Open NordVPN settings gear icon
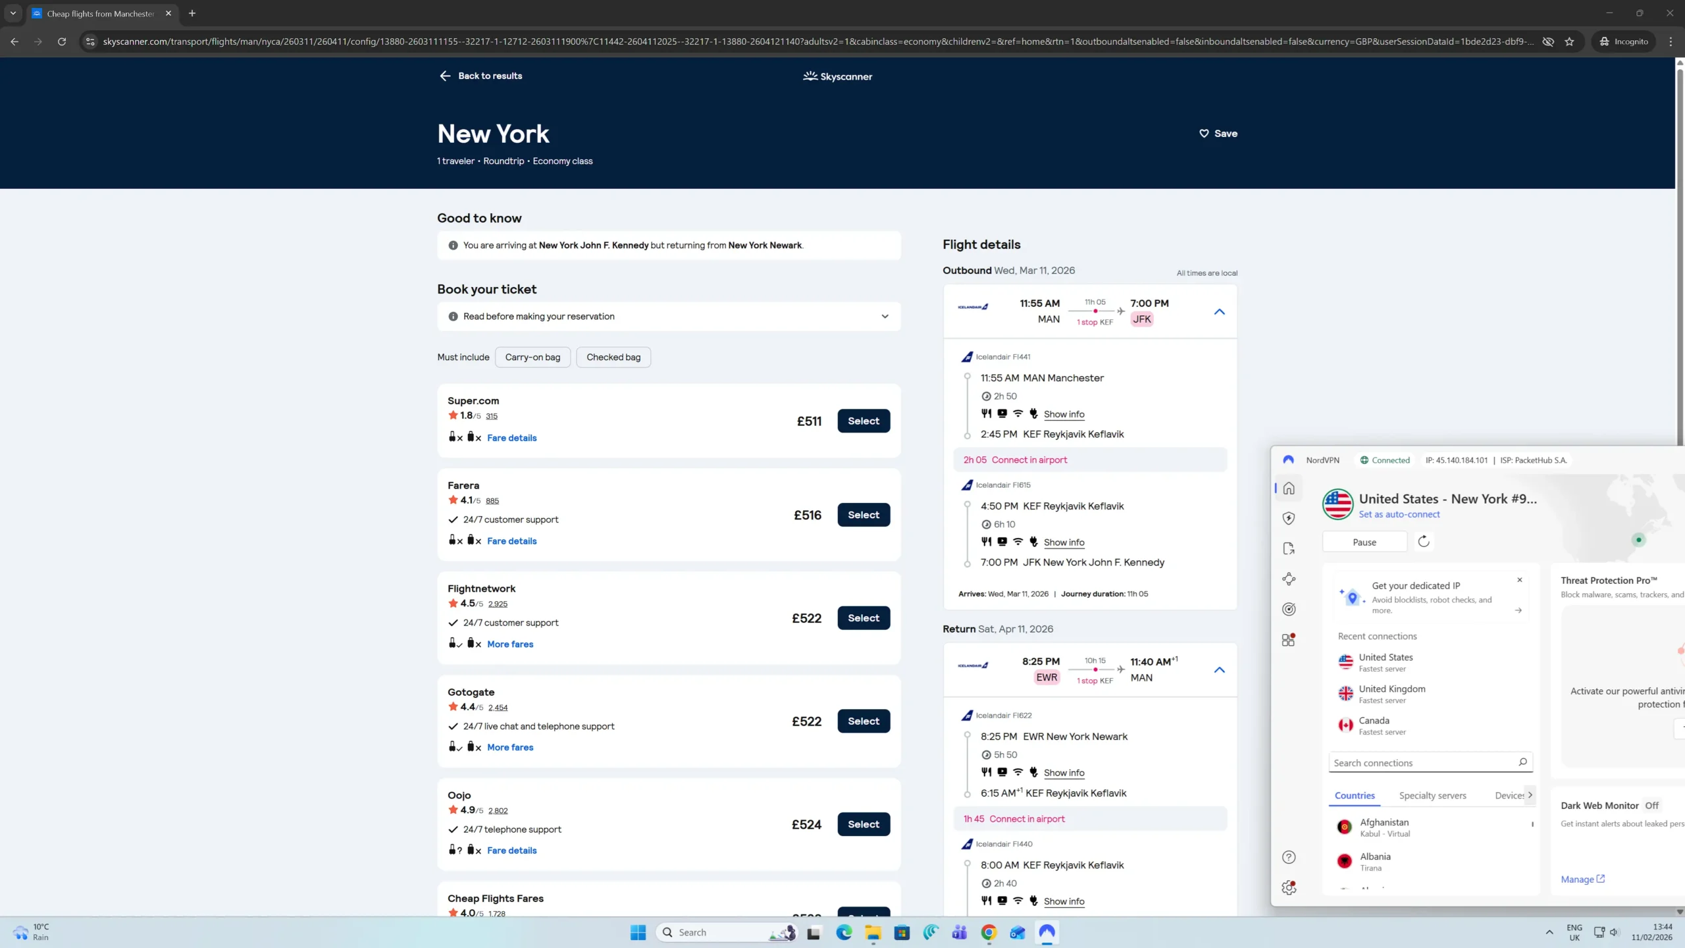 [1289, 887]
